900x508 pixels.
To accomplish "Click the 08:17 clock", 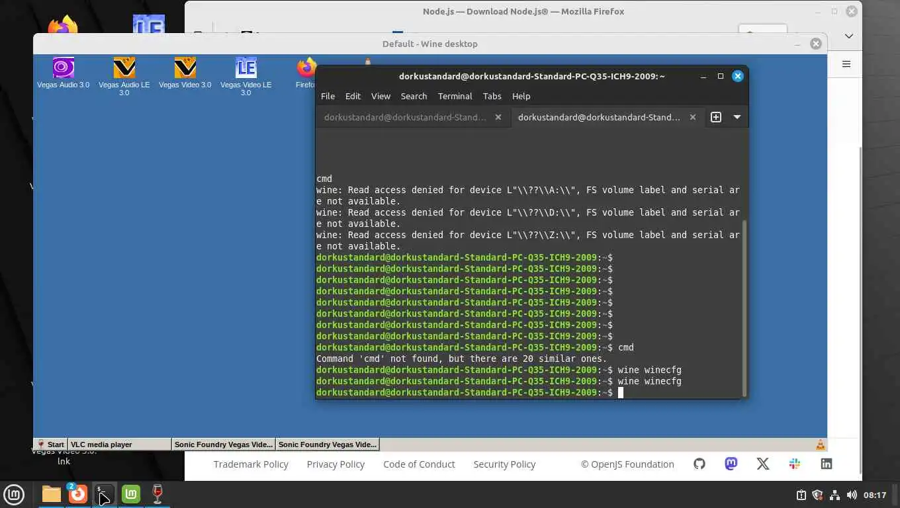I will click(875, 495).
